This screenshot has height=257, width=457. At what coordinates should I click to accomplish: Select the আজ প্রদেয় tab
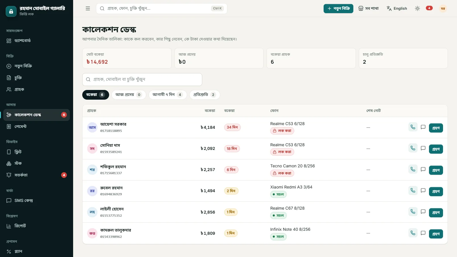tap(129, 95)
